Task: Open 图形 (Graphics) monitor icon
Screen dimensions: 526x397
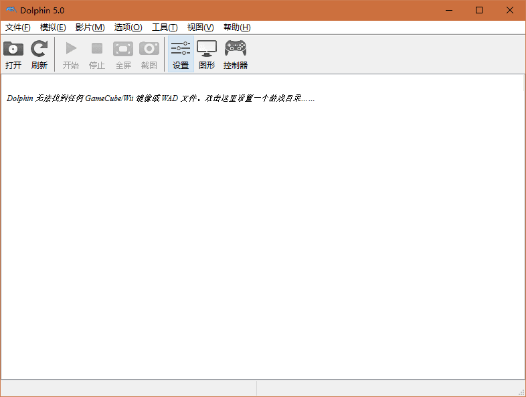Action: 207,49
